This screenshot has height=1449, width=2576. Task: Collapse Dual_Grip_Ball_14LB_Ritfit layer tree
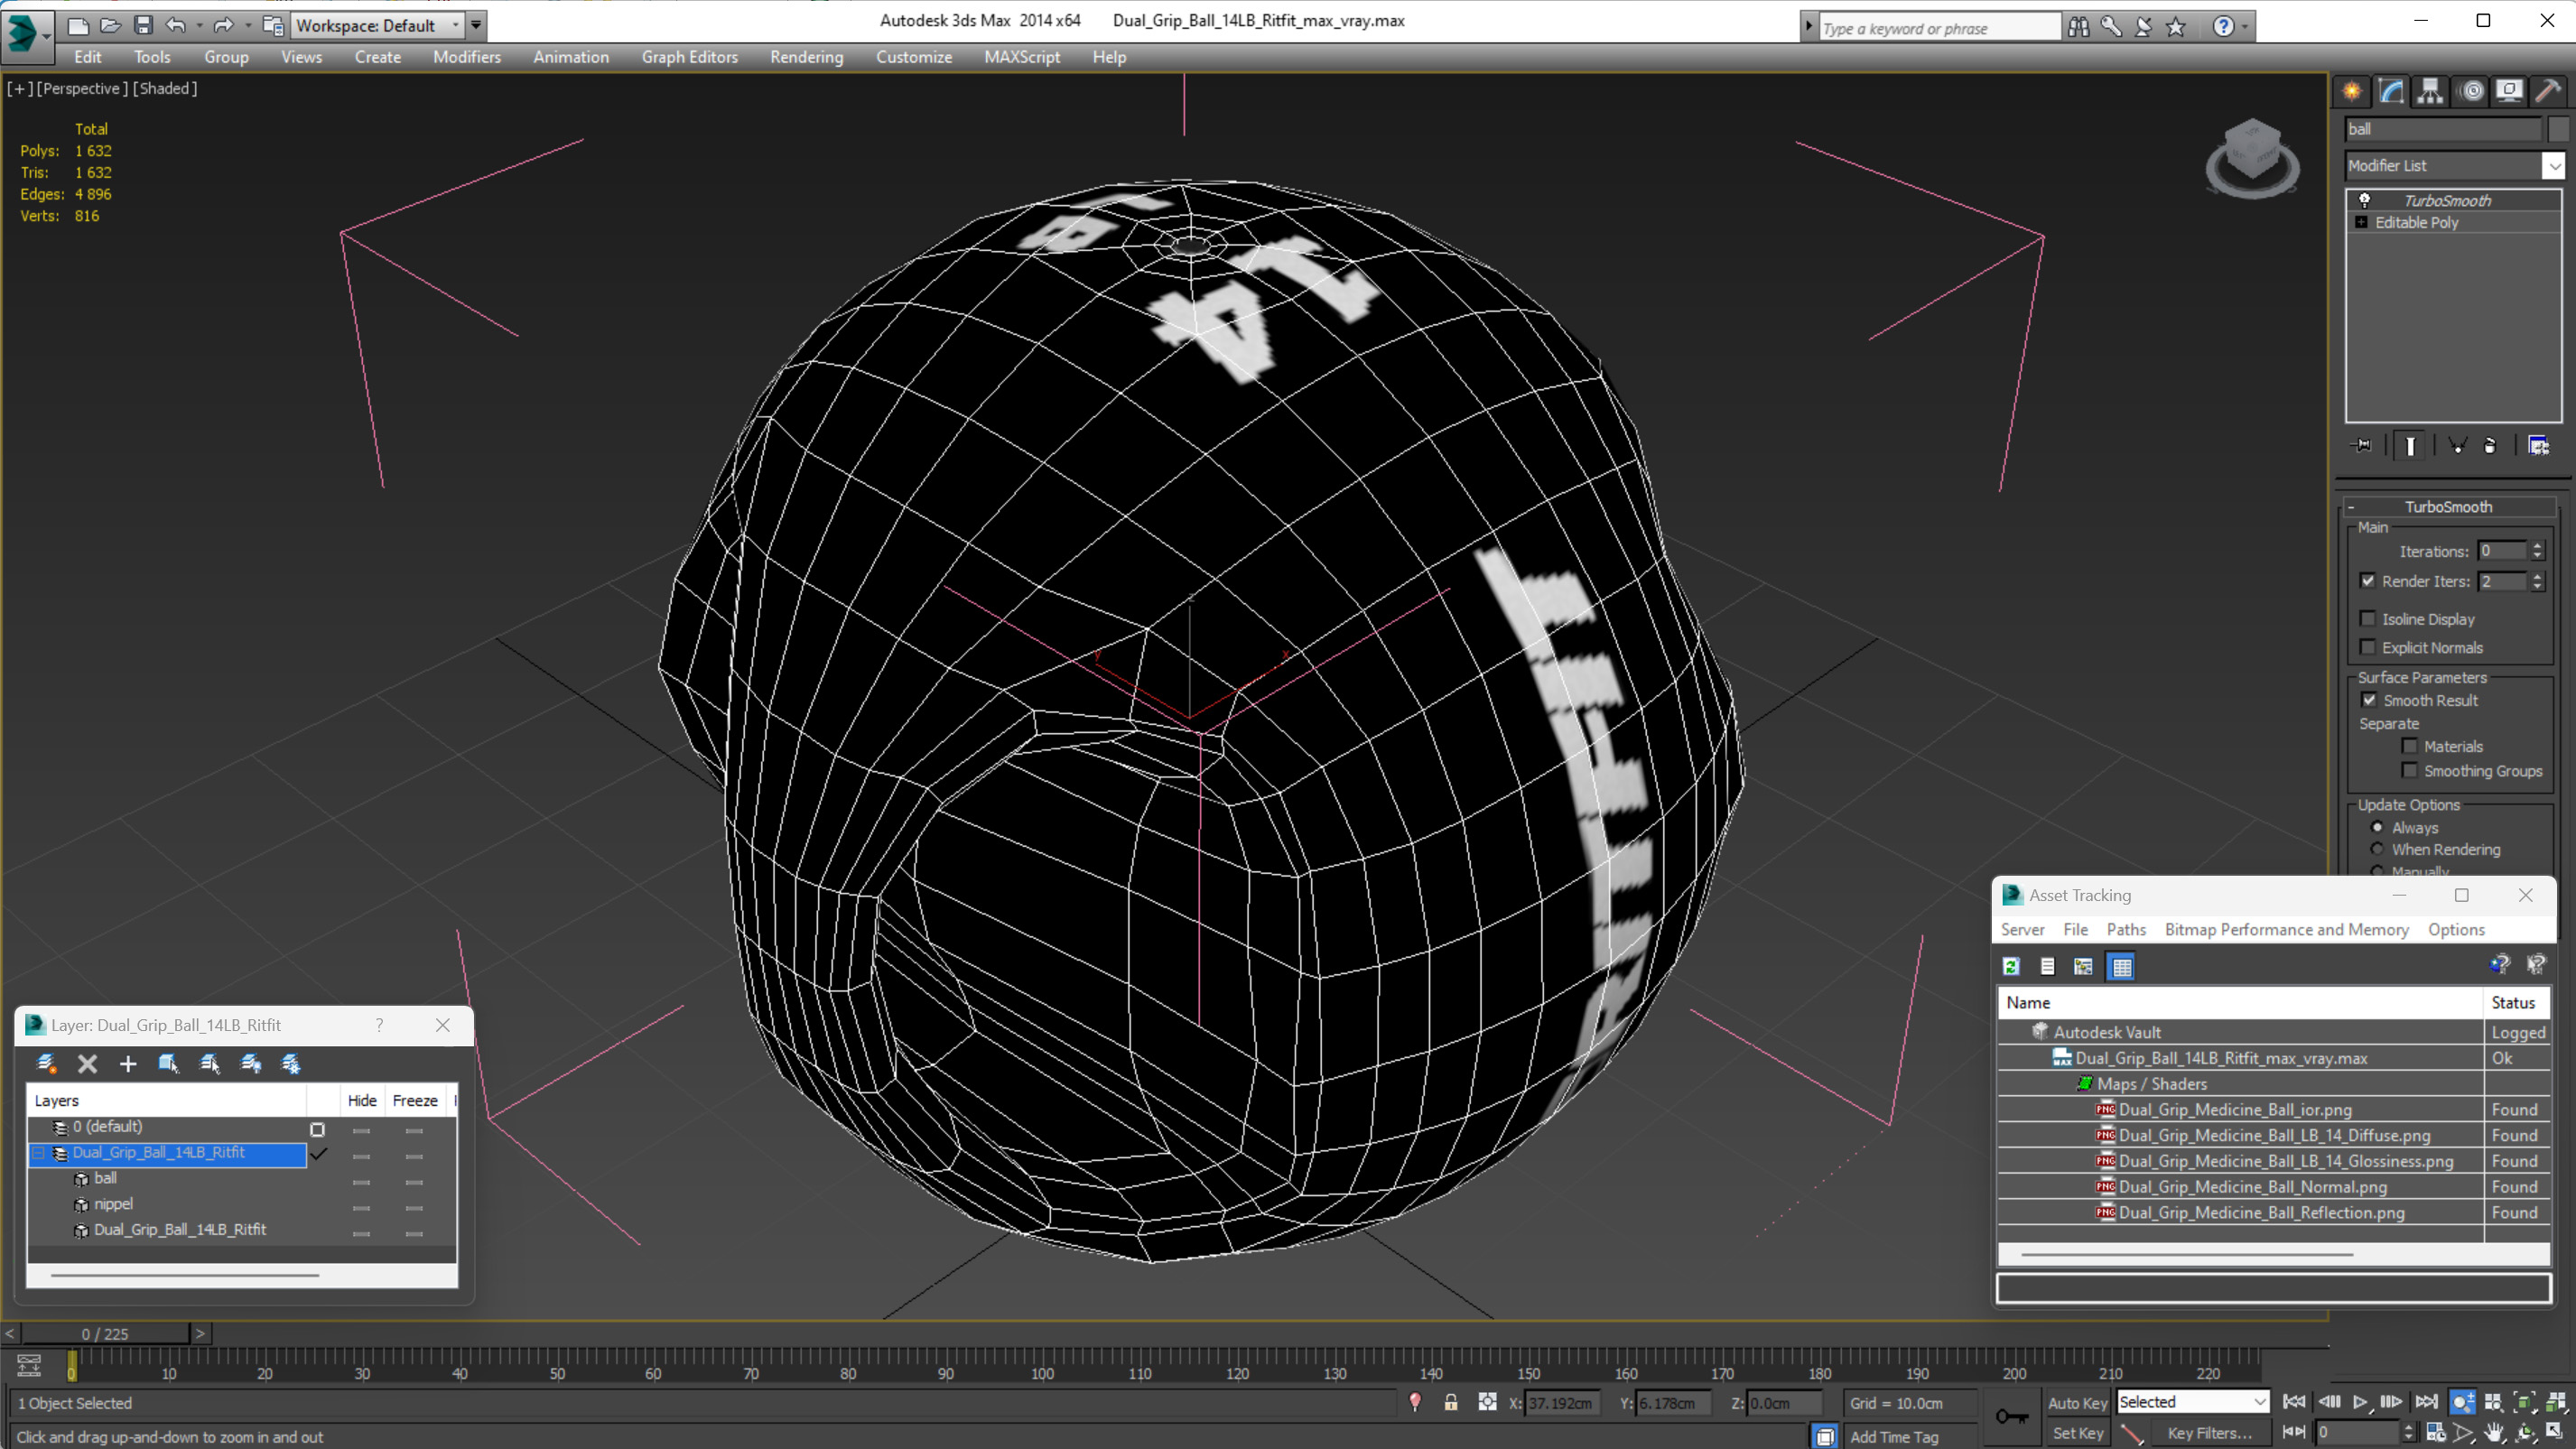point(39,1153)
